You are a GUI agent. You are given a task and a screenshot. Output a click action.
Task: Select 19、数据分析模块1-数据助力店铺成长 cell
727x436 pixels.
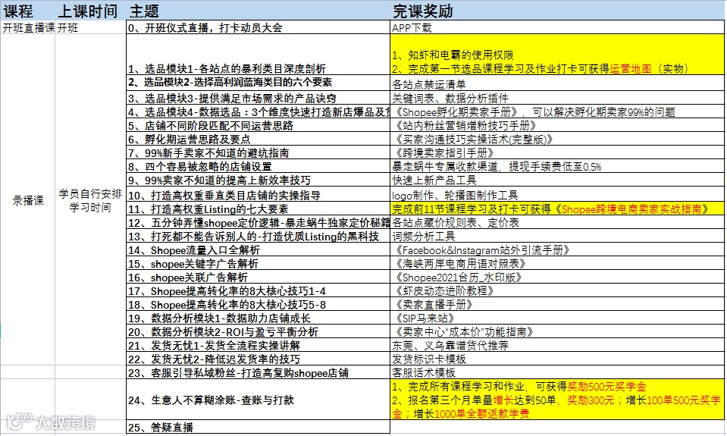pos(258,318)
